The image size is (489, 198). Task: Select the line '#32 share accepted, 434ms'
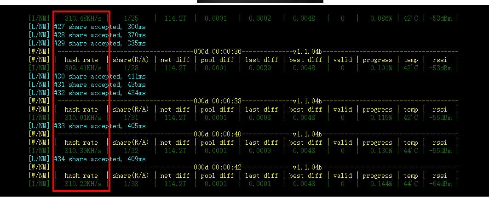pos(99,93)
